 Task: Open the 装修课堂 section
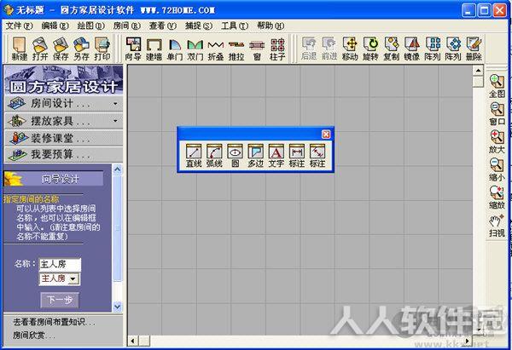pos(64,138)
